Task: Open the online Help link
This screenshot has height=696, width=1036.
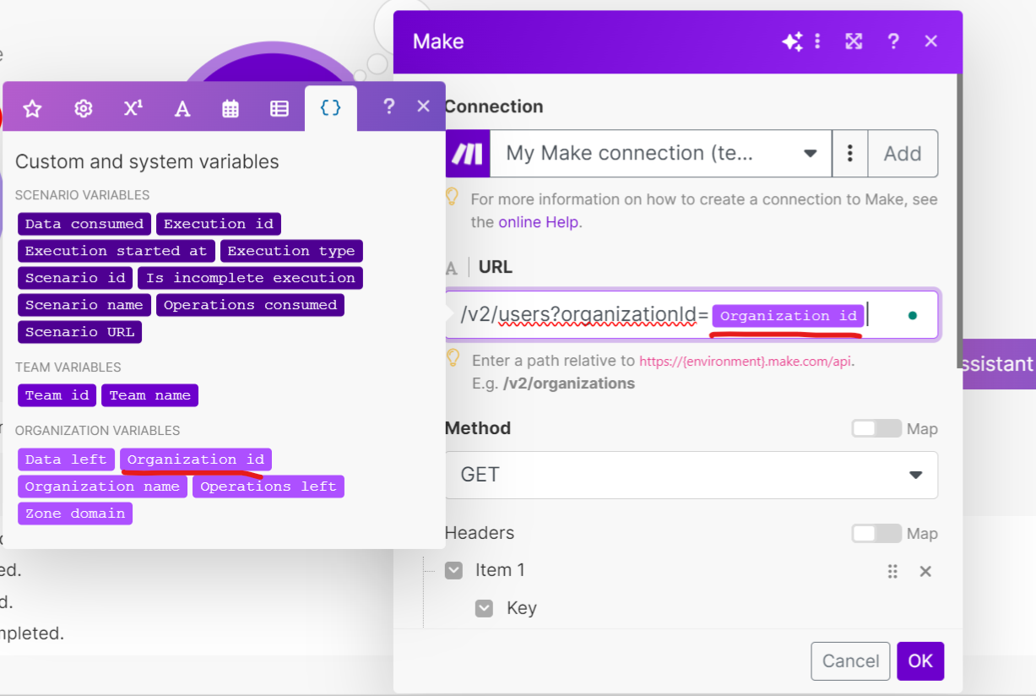Action: click(540, 222)
